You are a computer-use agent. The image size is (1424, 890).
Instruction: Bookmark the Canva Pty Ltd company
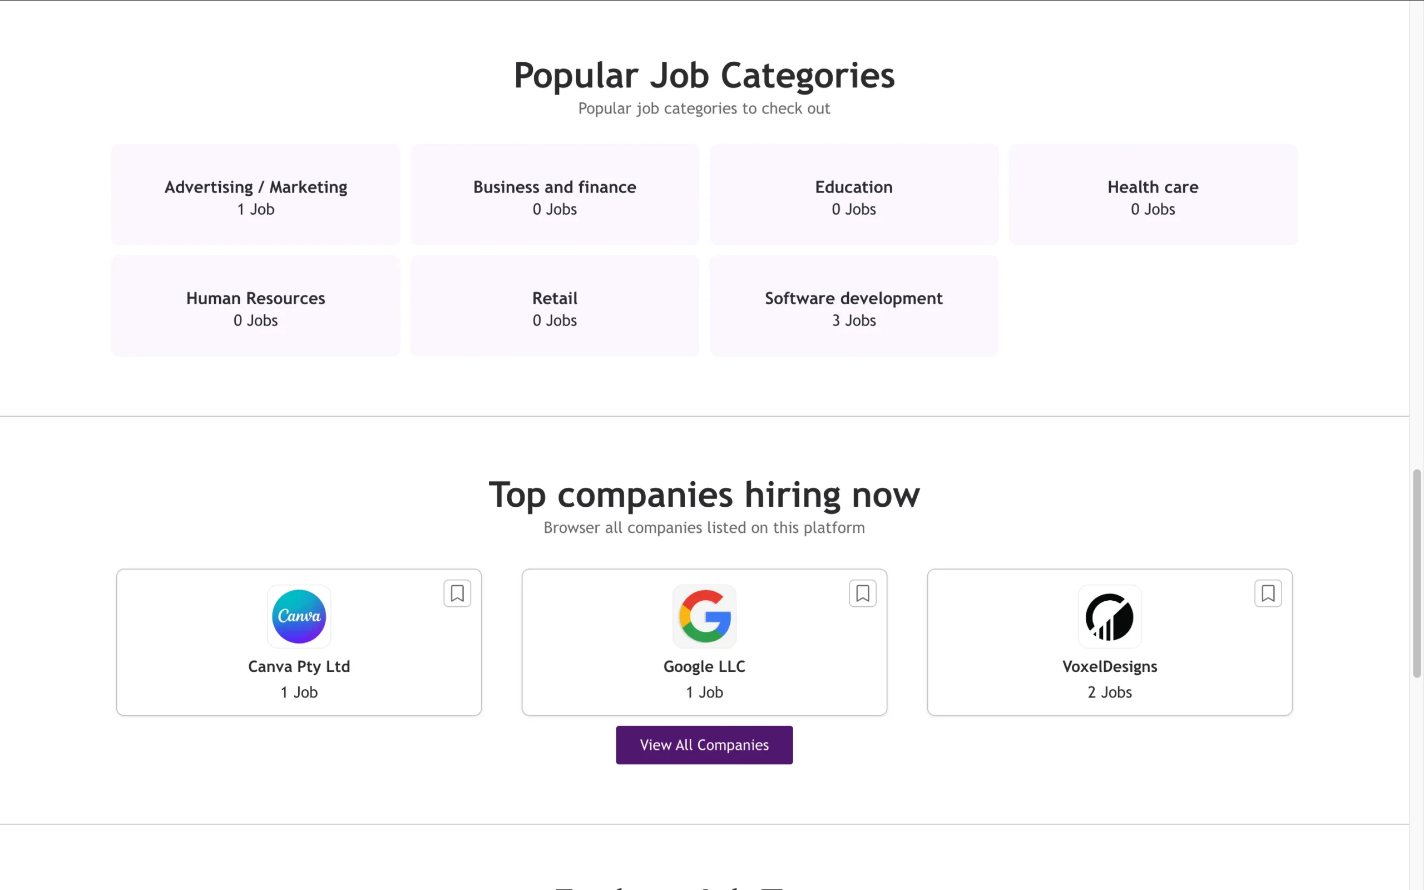pyautogui.click(x=457, y=594)
